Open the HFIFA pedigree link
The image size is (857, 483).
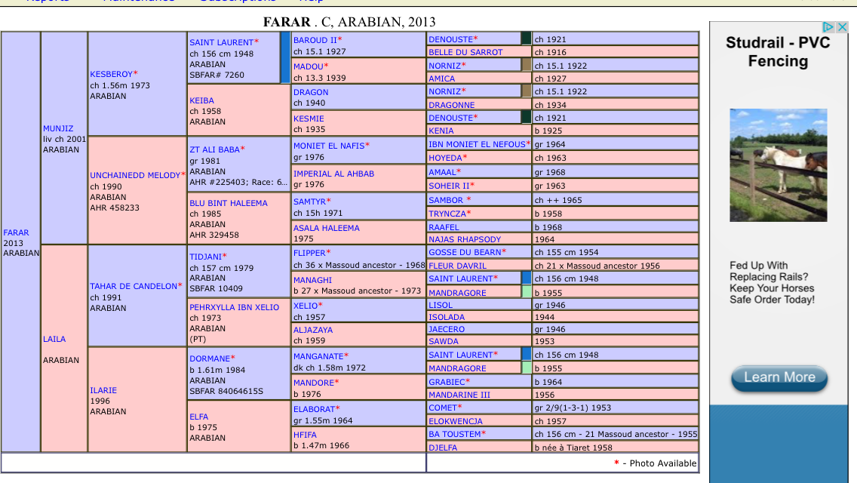305,435
